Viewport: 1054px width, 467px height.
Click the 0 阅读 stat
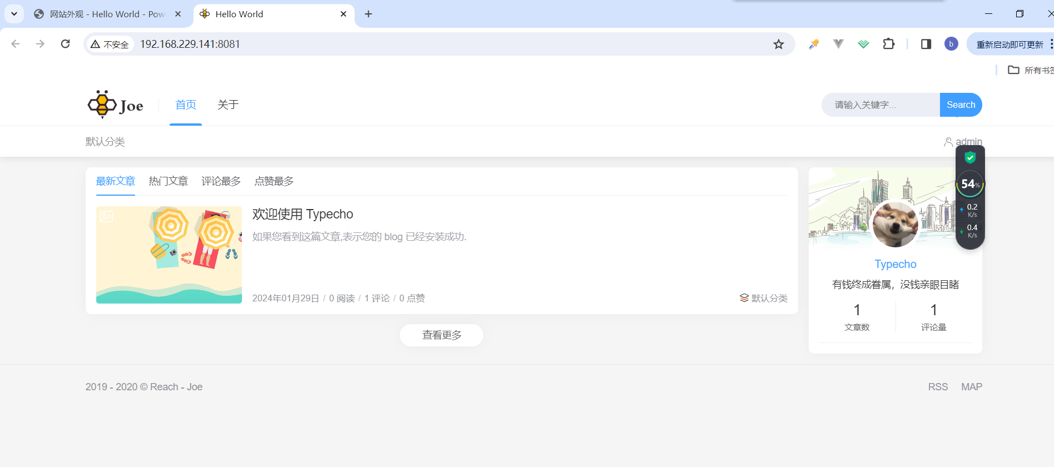pos(342,299)
